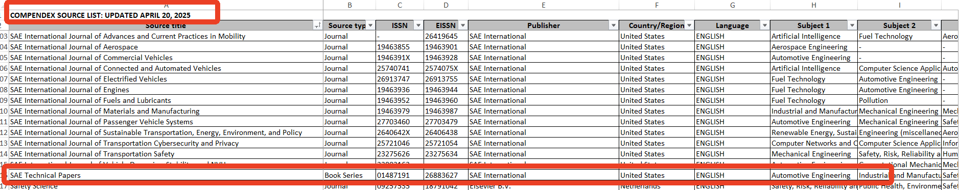Image resolution: width=959 pixels, height=190 pixels.
Task: Open the Source title filter dropdown
Action: 317,25
